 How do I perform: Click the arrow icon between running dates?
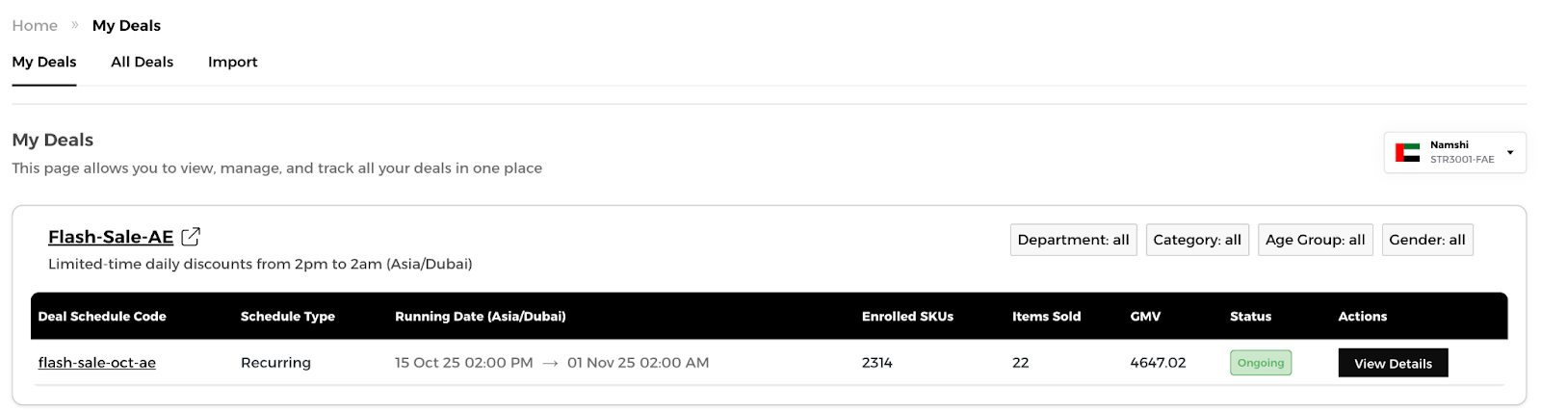click(550, 363)
